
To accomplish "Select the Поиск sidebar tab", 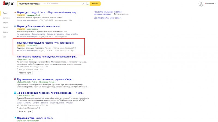I will (5, 13).
